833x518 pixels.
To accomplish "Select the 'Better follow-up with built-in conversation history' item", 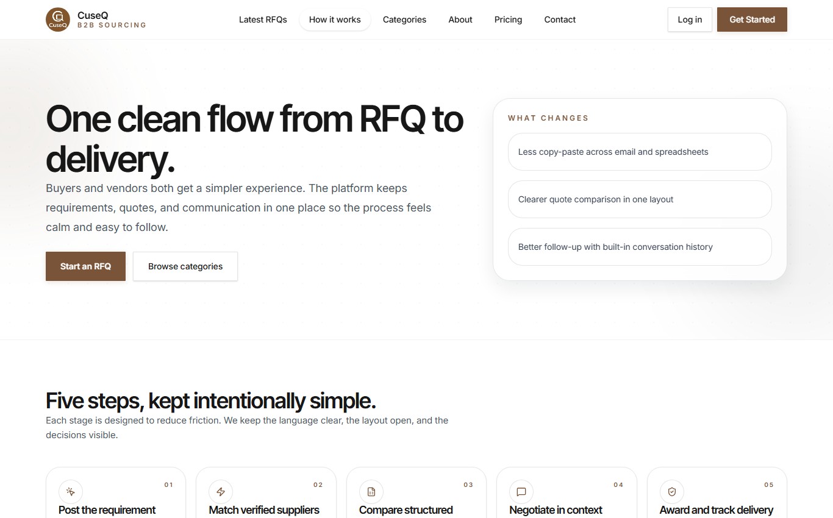I will pyautogui.click(x=640, y=247).
